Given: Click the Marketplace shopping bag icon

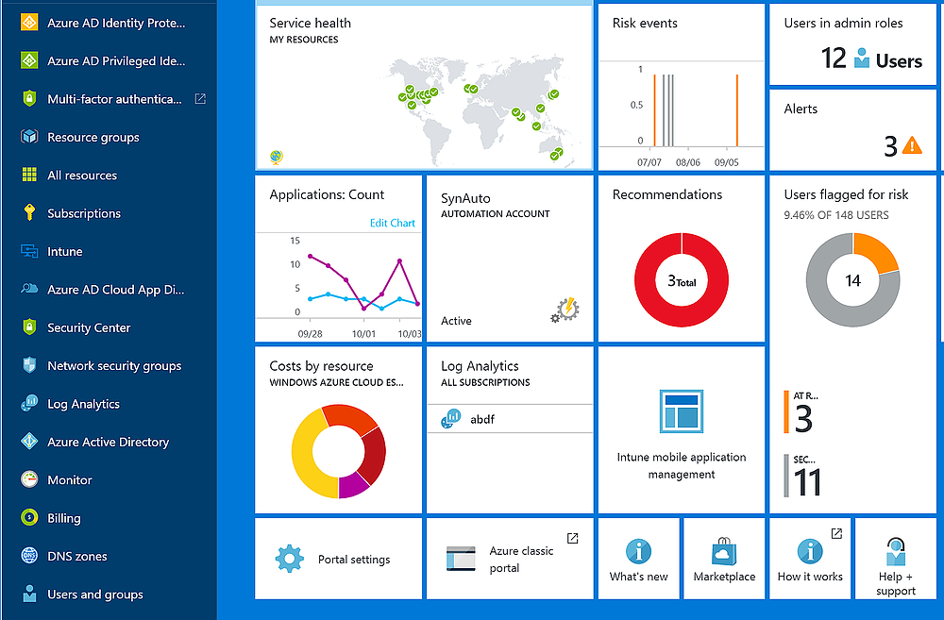Looking at the screenshot, I should click(x=724, y=551).
